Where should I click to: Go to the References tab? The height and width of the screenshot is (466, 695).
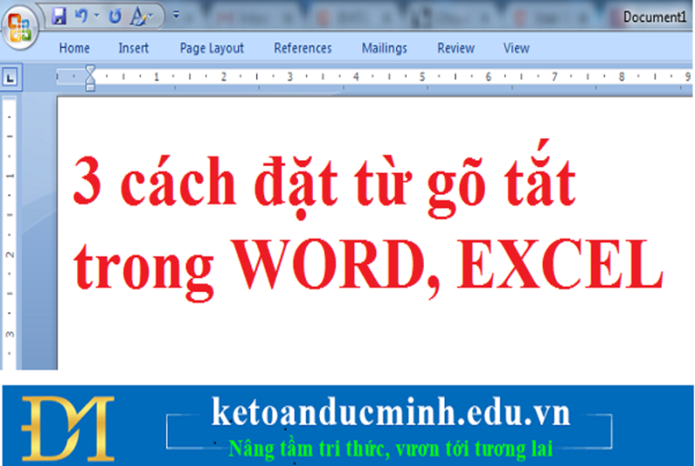(x=302, y=48)
